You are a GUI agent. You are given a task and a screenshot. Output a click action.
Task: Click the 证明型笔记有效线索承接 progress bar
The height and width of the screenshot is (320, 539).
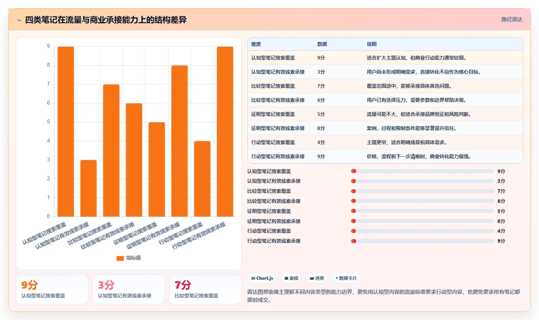pos(422,221)
